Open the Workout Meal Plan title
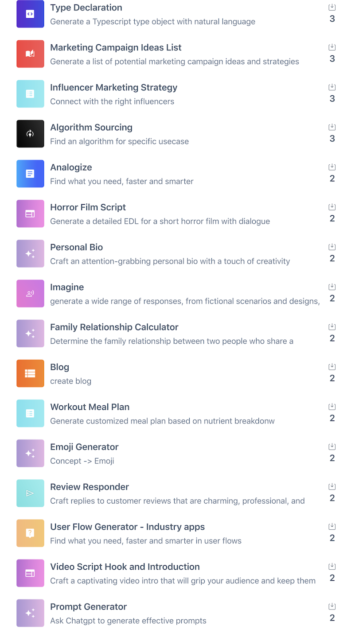The width and height of the screenshot is (359, 637). (90, 407)
